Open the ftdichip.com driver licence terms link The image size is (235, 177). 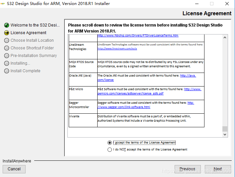tap(138, 35)
